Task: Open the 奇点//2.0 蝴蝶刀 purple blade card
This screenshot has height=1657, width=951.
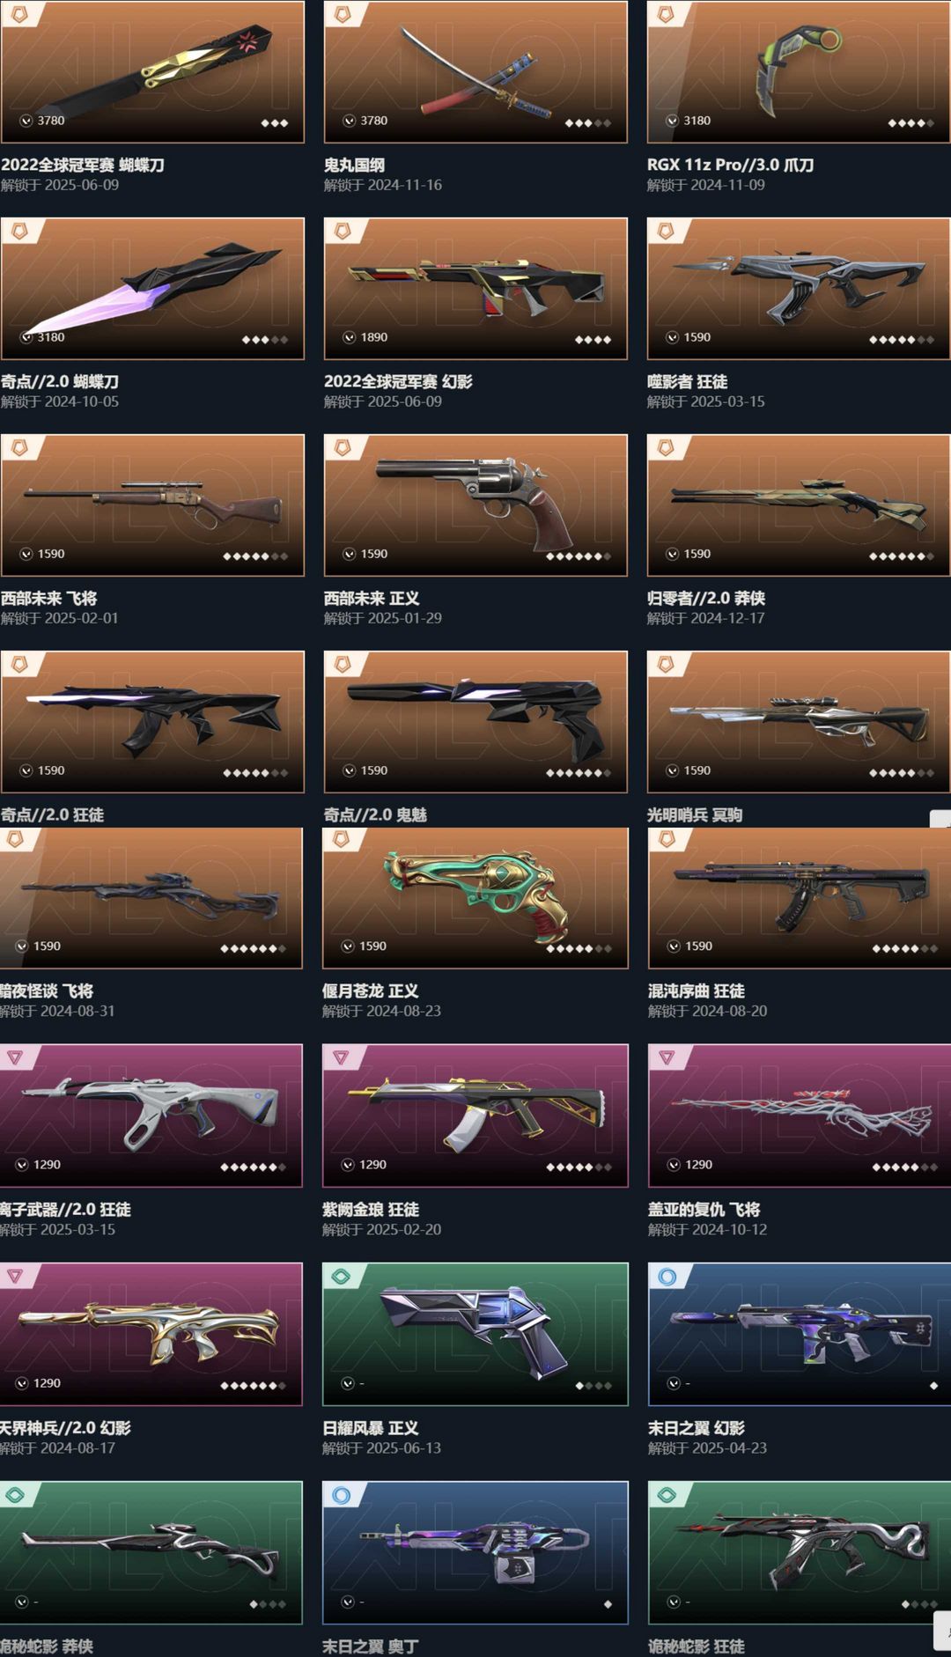Action: (152, 289)
